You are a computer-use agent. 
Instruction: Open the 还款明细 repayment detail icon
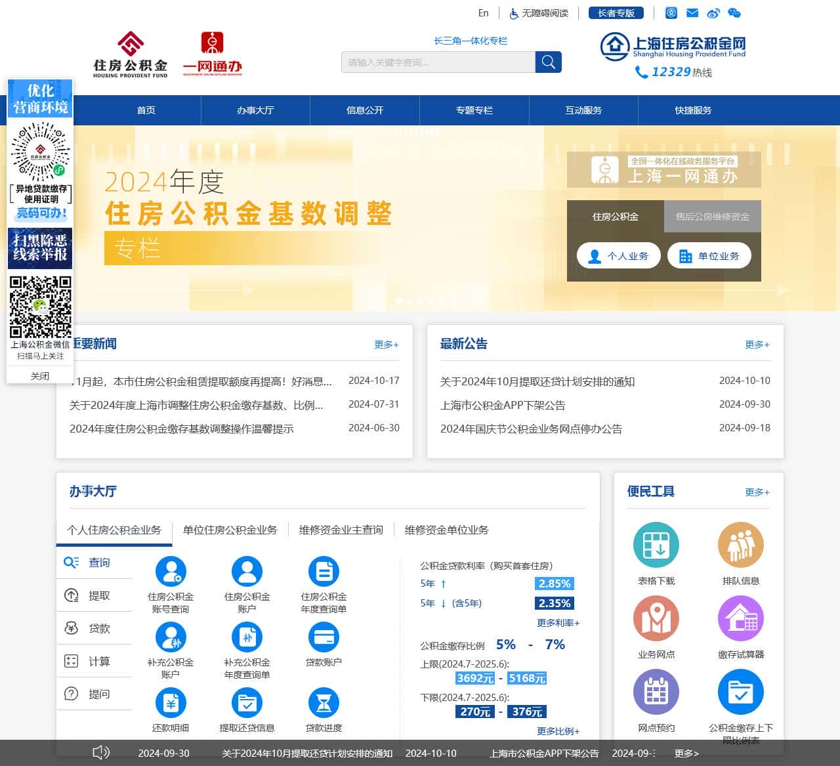[171, 703]
